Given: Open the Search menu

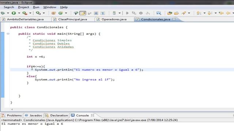Looking at the screenshot, I should coord(9,7).
